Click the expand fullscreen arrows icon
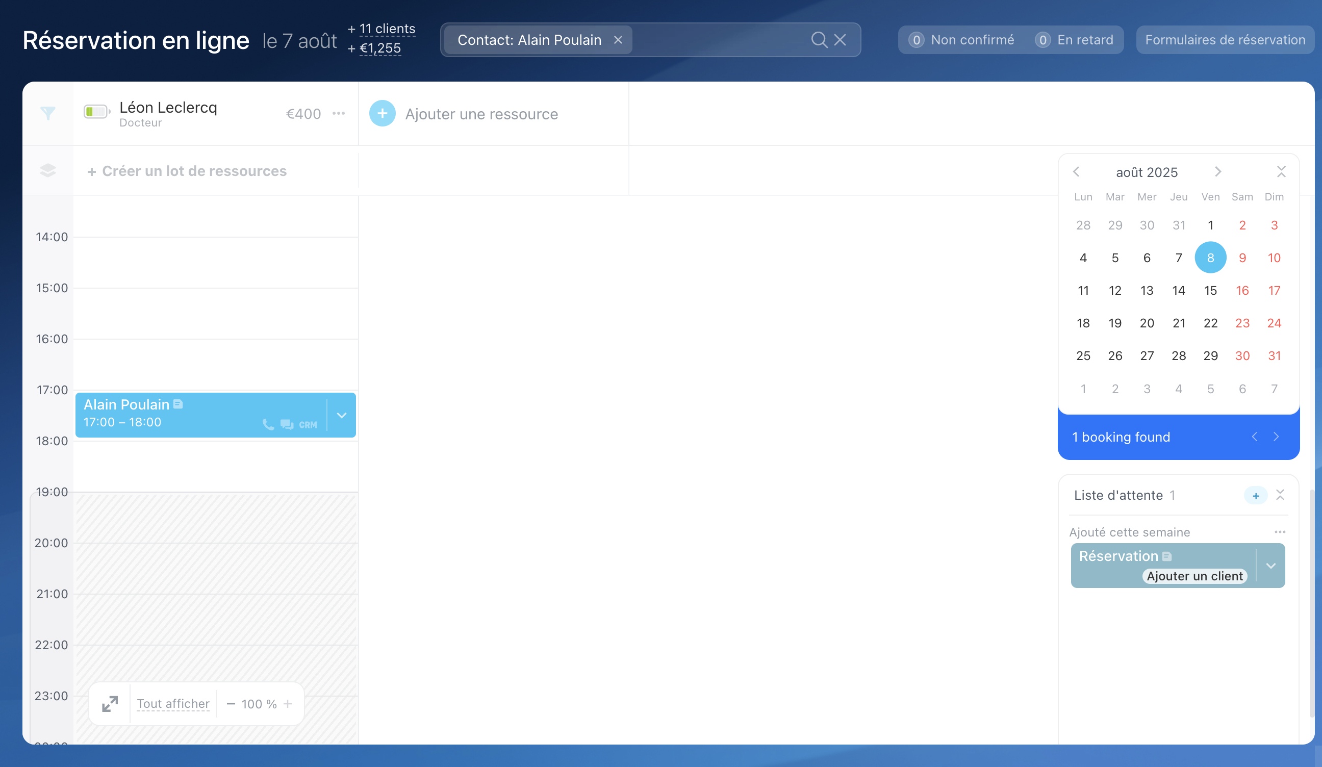This screenshot has height=767, width=1322. coord(110,704)
